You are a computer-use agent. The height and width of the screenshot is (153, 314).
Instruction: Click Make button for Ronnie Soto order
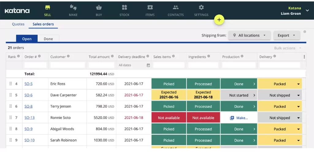point(239,118)
